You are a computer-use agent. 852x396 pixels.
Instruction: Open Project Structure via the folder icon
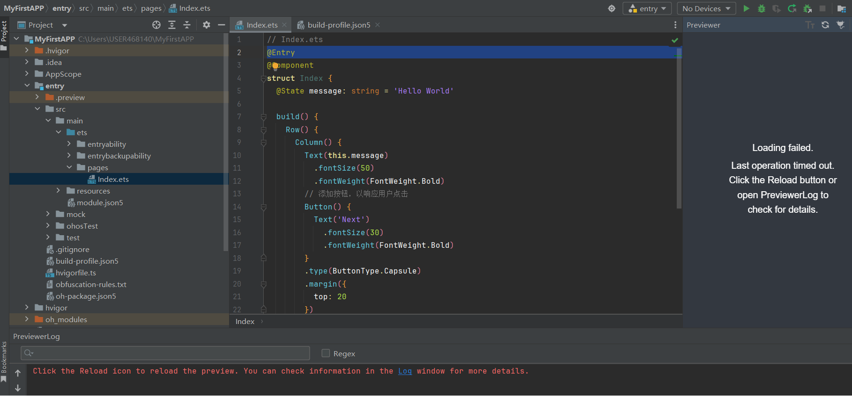tap(842, 8)
